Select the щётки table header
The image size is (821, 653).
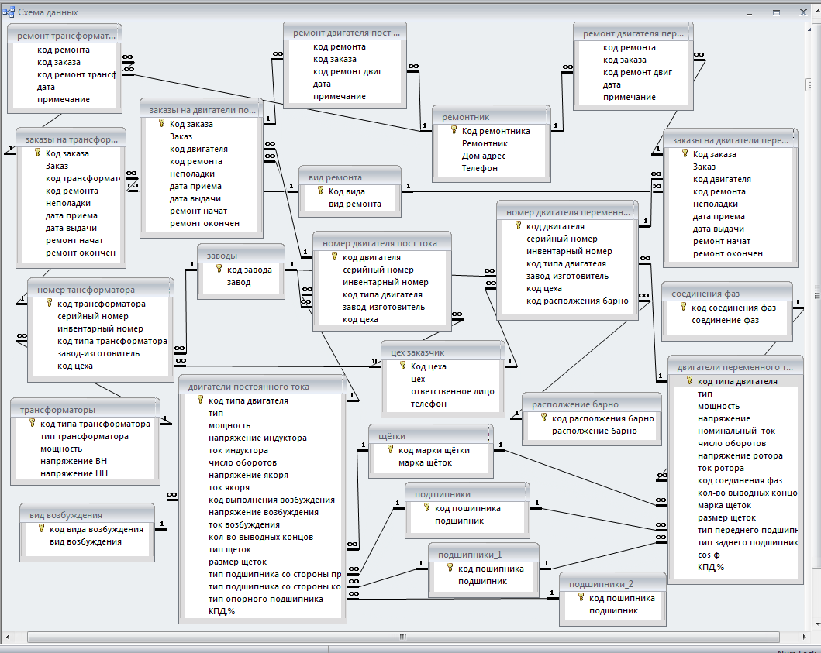click(431, 436)
